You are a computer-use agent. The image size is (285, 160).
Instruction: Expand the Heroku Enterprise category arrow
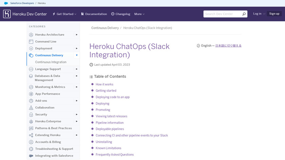coord(77,121)
